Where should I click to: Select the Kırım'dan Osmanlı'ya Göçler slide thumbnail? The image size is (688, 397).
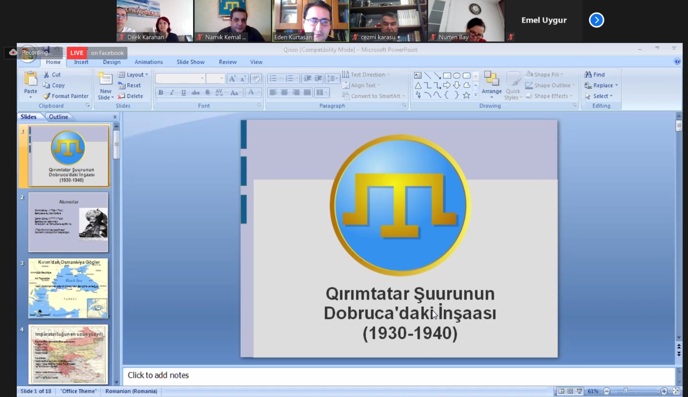click(68, 288)
